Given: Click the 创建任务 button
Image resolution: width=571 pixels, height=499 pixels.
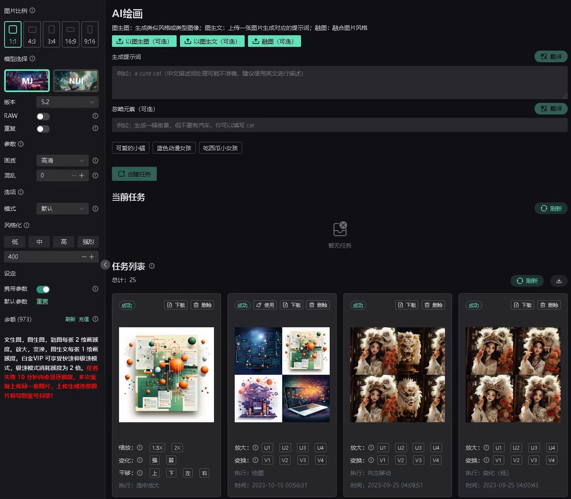Looking at the screenshot, I should tap(134, 174).
